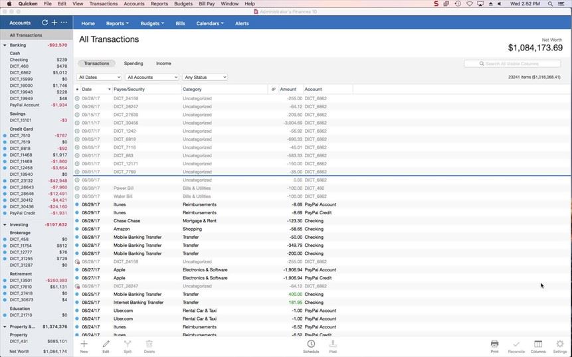Switch to the Income view segment
Viewport: 572px width, 357px height.
[163, 64]
